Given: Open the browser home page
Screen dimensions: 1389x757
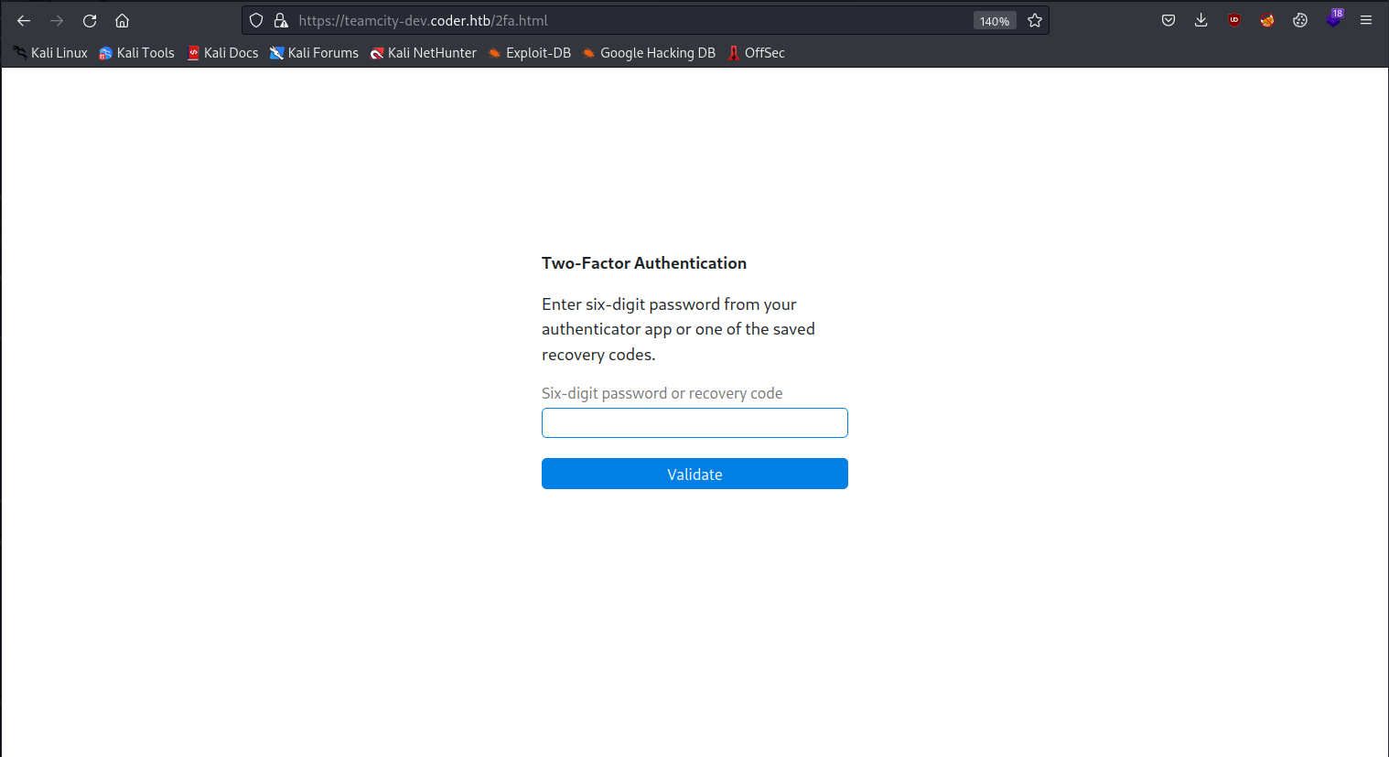Looking at the screenshot, I should point(122,20).
